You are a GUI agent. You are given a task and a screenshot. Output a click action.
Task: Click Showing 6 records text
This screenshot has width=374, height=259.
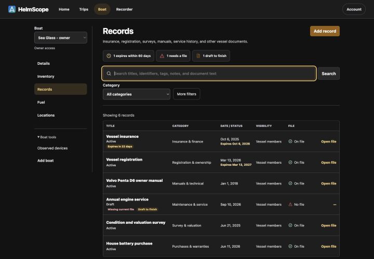pos(118,116)
